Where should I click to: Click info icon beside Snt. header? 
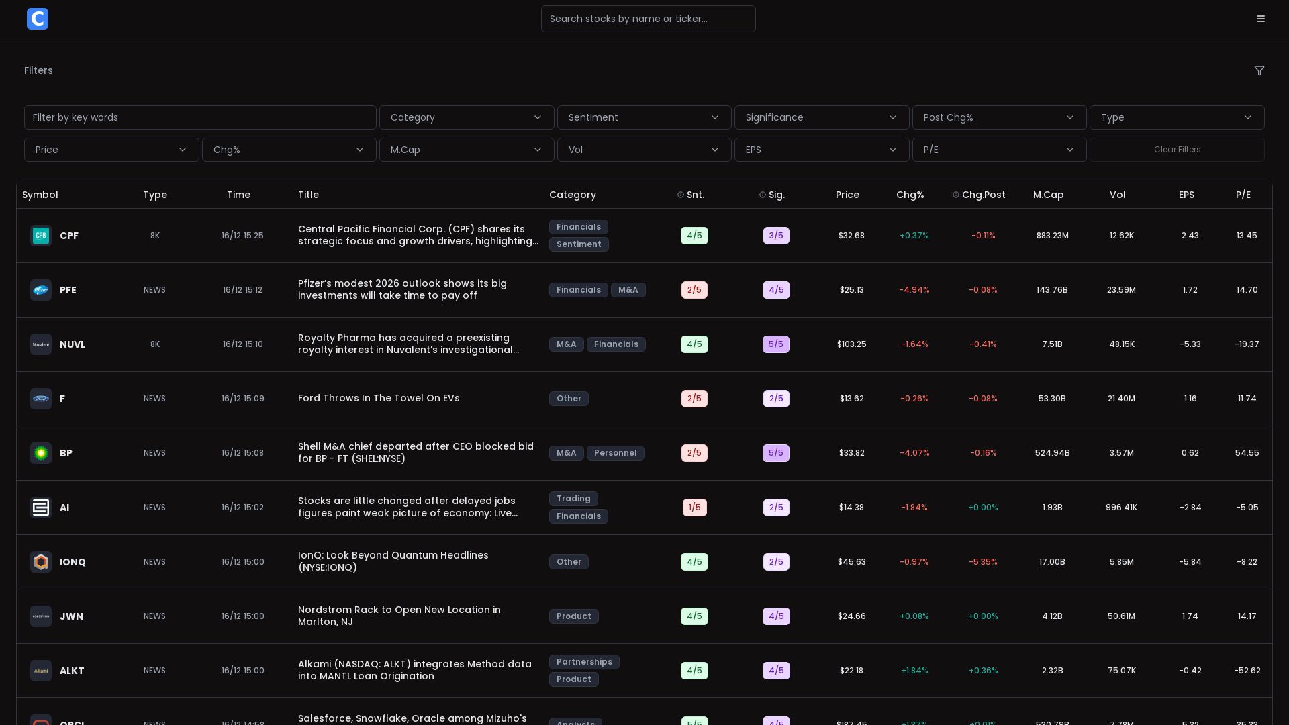pyautogui.click(x=681, y=195)
